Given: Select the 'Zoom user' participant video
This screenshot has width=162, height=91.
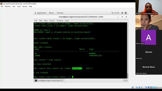Looking at the screenshot, I should [149, 22].
